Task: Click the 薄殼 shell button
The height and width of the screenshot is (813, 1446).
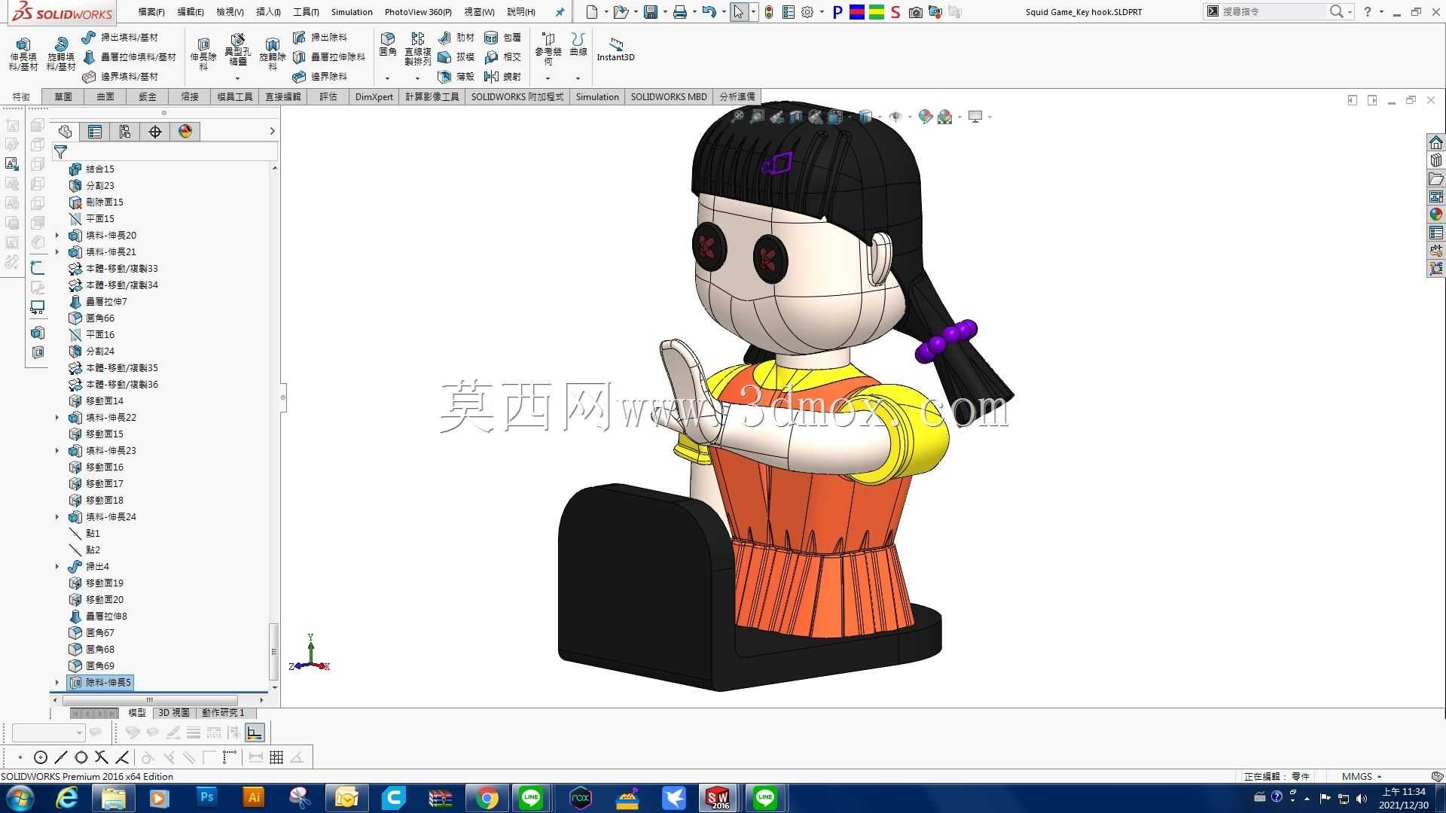Action: point(456,77)
